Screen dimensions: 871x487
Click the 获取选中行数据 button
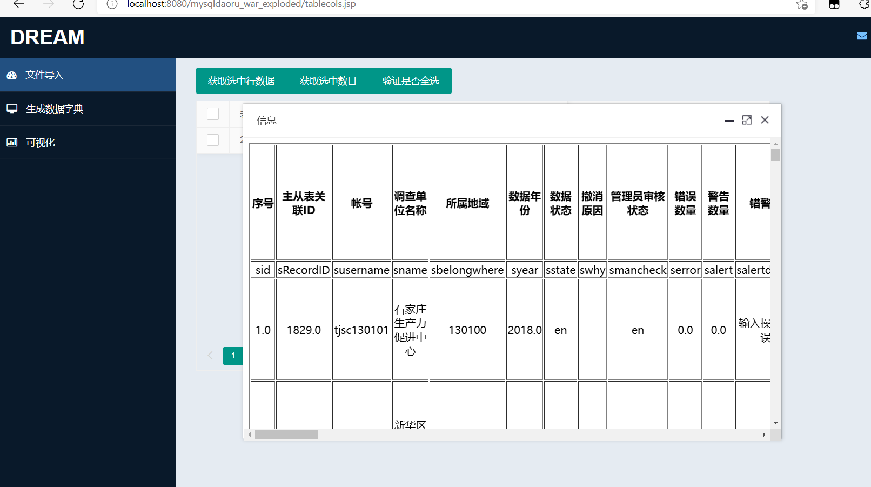click(x=242, y=81)
